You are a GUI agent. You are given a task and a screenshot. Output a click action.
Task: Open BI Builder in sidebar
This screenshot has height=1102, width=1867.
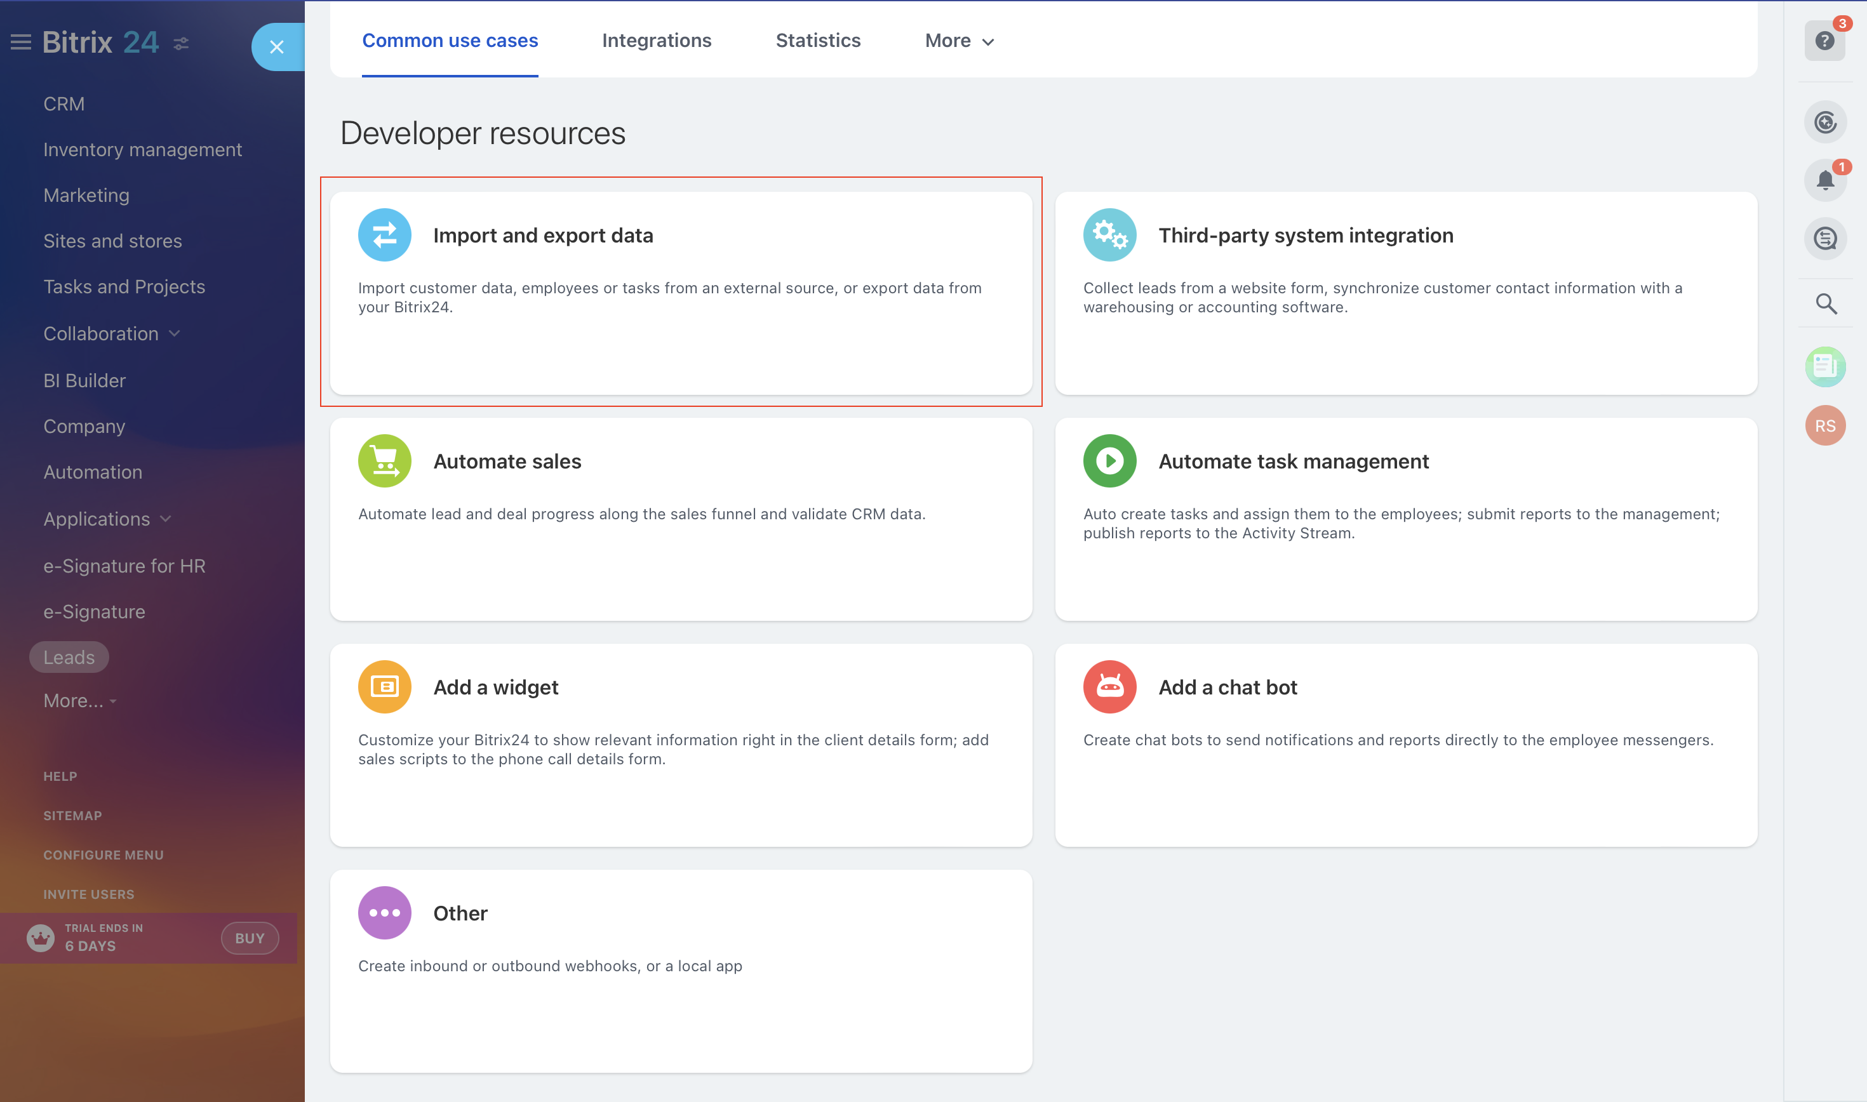tap(84, 380)
